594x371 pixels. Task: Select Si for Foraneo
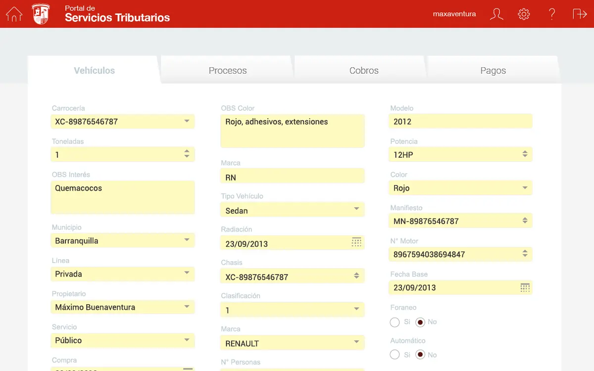395,323
